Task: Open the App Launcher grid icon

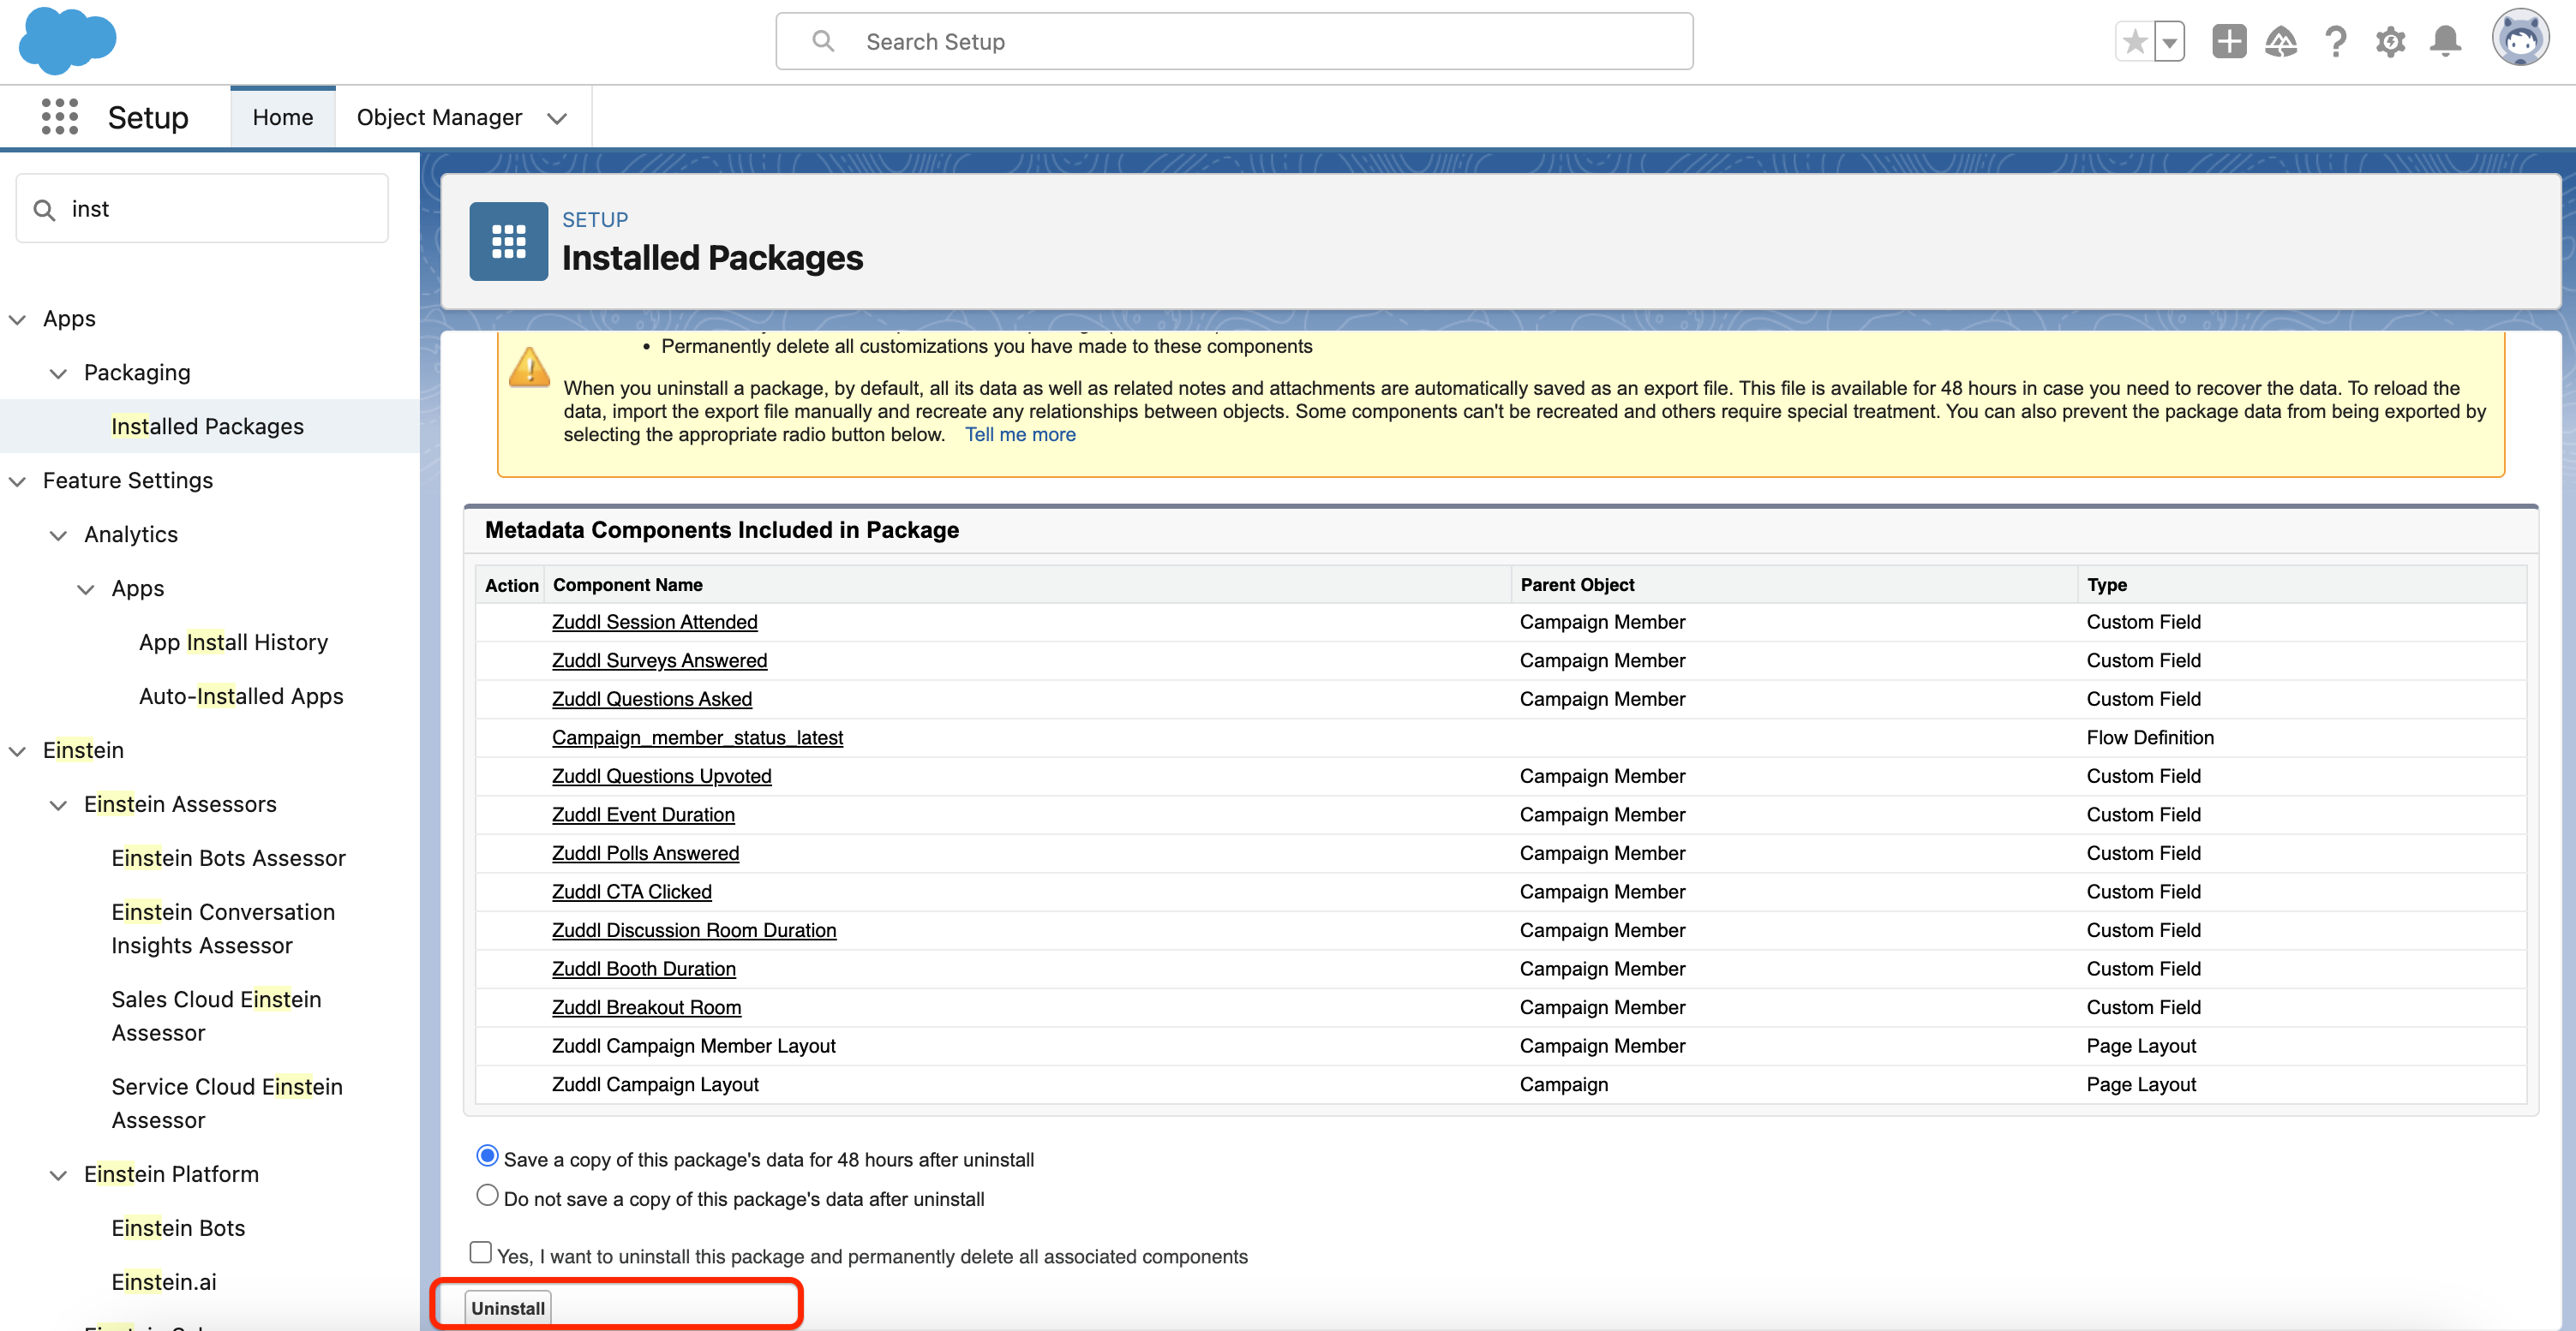Action: pos(60,116)
